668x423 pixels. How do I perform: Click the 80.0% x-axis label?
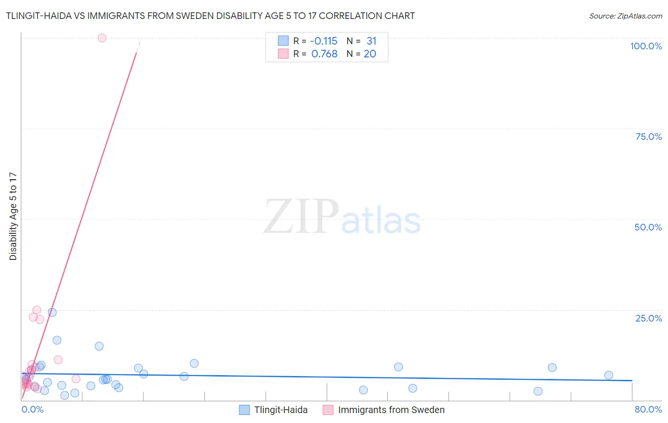[x=648, y=409]
